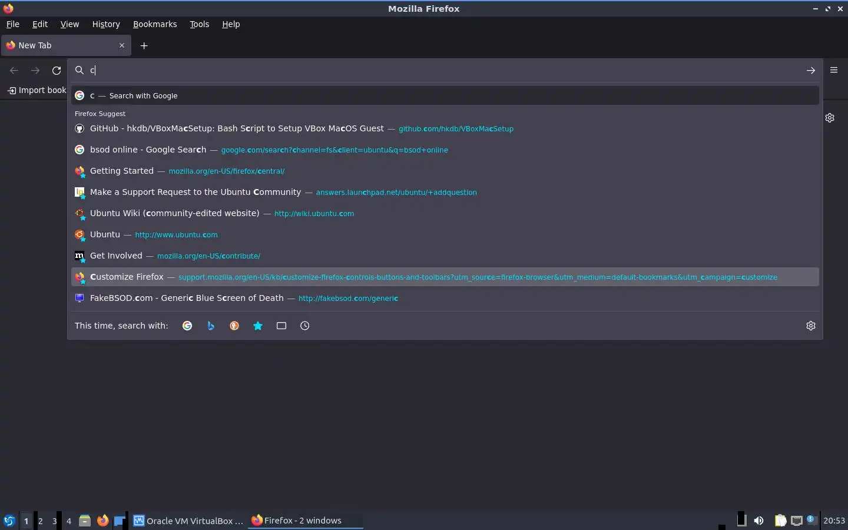This screenshot has height=530, width=848.
Task: Launch file manager from taskbar
Action: tap(85, 521)
